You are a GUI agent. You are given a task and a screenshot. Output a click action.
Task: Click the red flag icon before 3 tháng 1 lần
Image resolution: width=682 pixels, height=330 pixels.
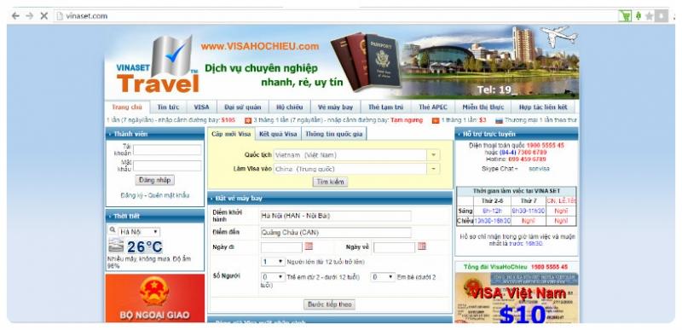click(x=248, y=120)
